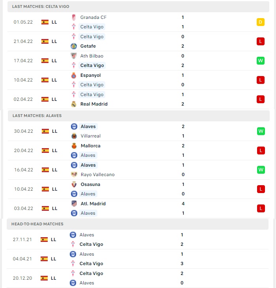This screenshot has width=276, height=288.
Task: Open the Last Matches: Celta Vigo header
Action: click(x=138, y=7)
